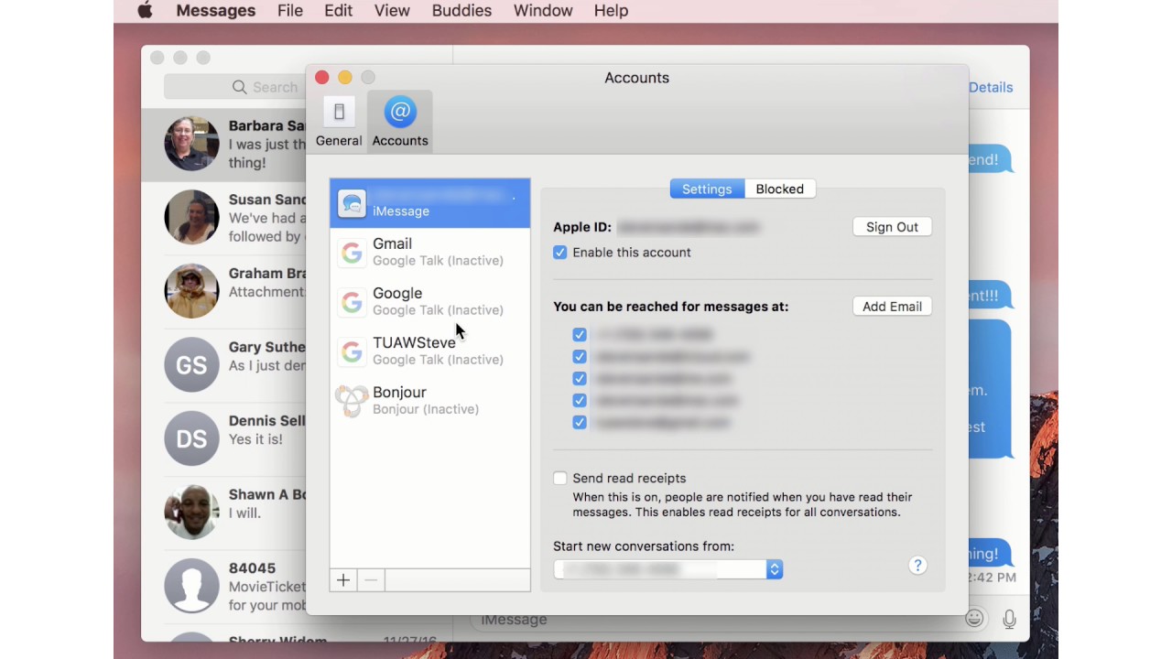Image resolution: width=1172 pixels, height=659 pixels.
Task: Uncheck the third reachable address checkbox
Action: click(580, 379)
